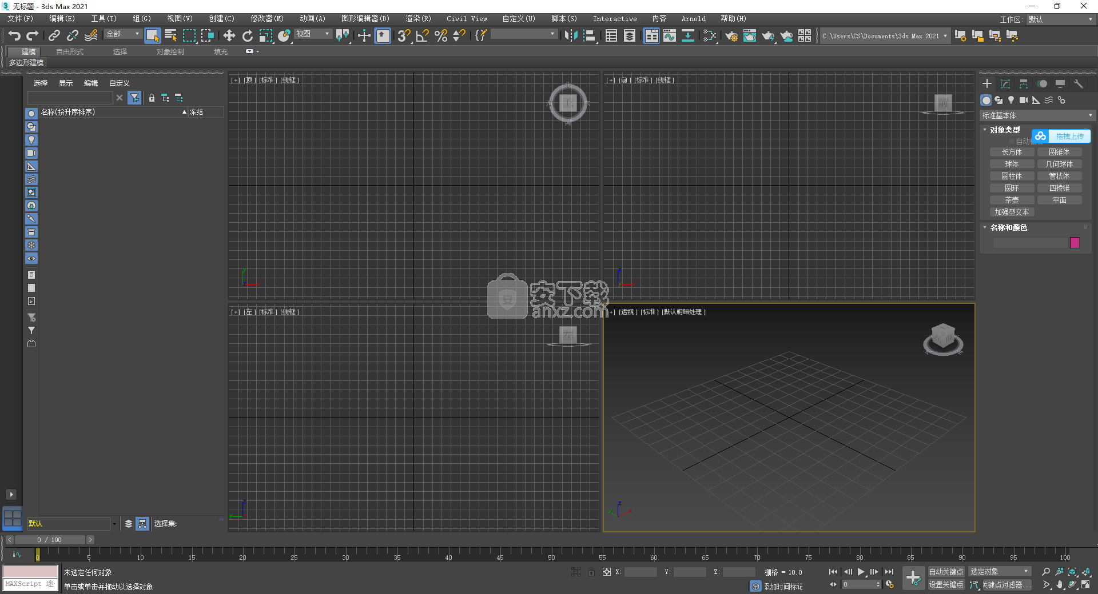This screenshot has height=594, width=1098.
Task: Select the Move tool
Action: 229,36
